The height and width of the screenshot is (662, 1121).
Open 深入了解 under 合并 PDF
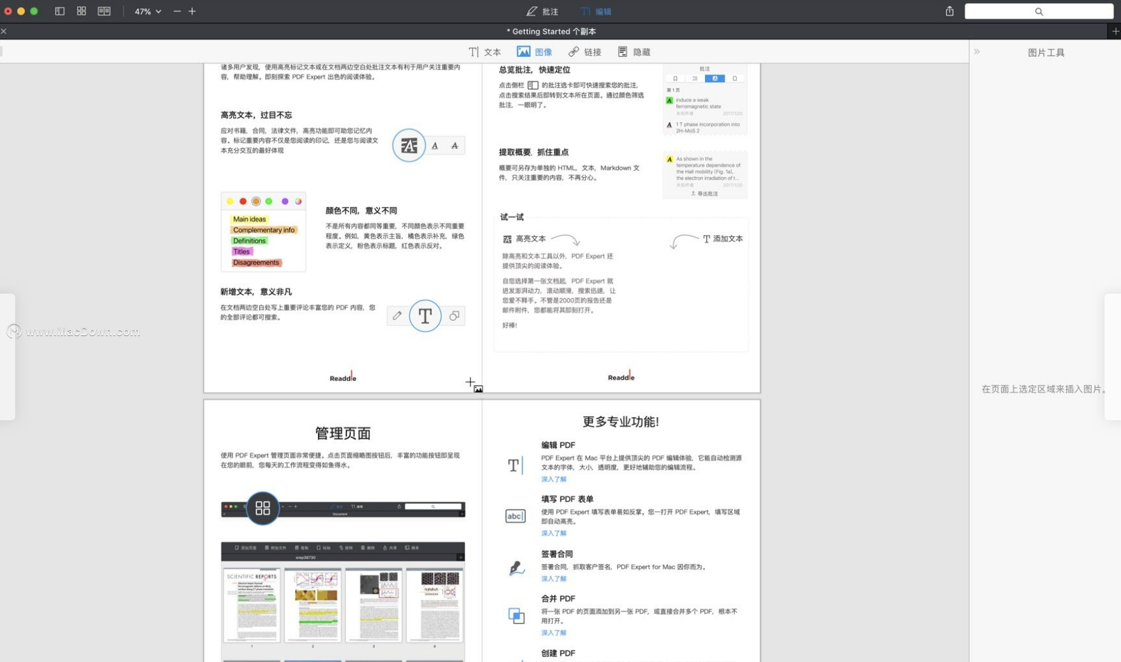click(554, 632)
